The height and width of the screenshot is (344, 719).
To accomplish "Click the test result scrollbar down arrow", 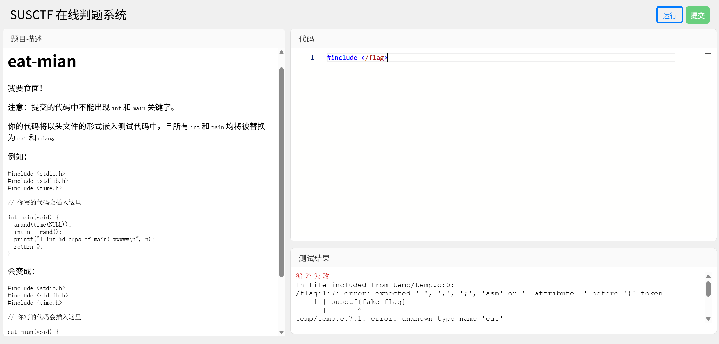I will point(708,319).
